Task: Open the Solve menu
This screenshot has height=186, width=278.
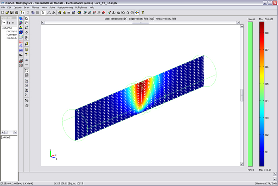Action: [x=52, y=8]
